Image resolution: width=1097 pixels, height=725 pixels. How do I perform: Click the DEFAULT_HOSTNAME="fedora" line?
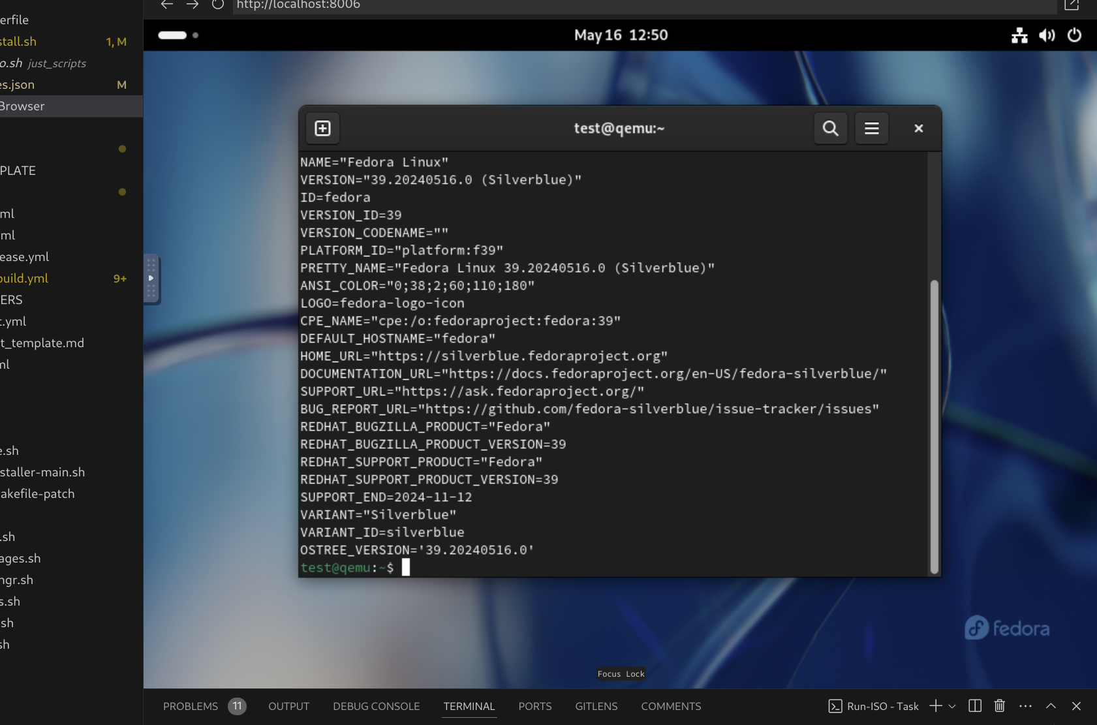(x=398, y=339)
